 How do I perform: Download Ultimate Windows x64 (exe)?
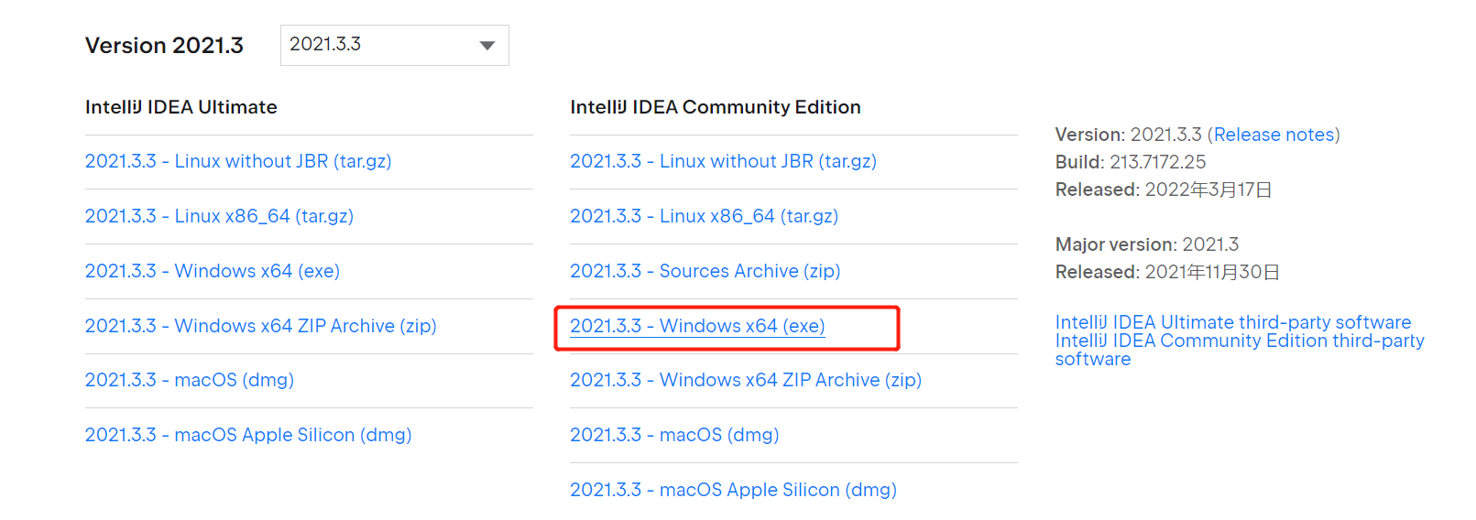(x=213, y=272)
